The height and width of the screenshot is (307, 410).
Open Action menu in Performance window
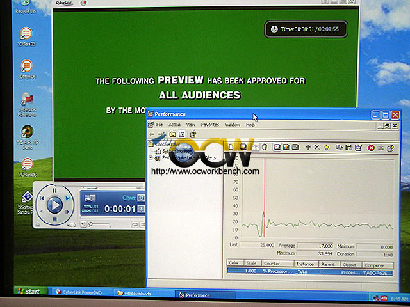(x=174, y=125)
